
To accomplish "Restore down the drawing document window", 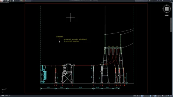I will (x=170, y=3).
